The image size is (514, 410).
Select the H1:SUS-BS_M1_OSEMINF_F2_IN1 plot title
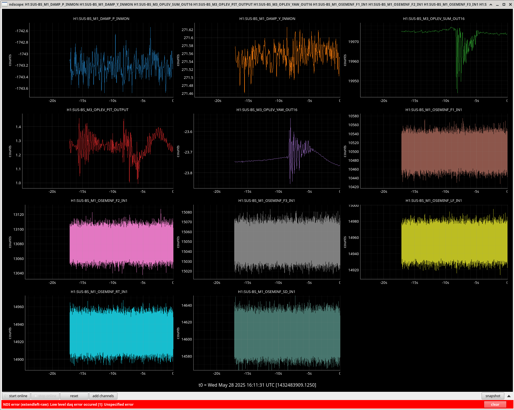pyautogui.click(x=99, y=200)
